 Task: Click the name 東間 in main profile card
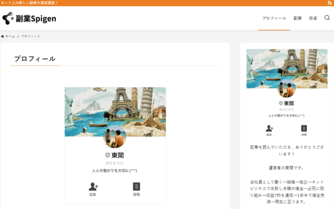[x=117, y=155]
